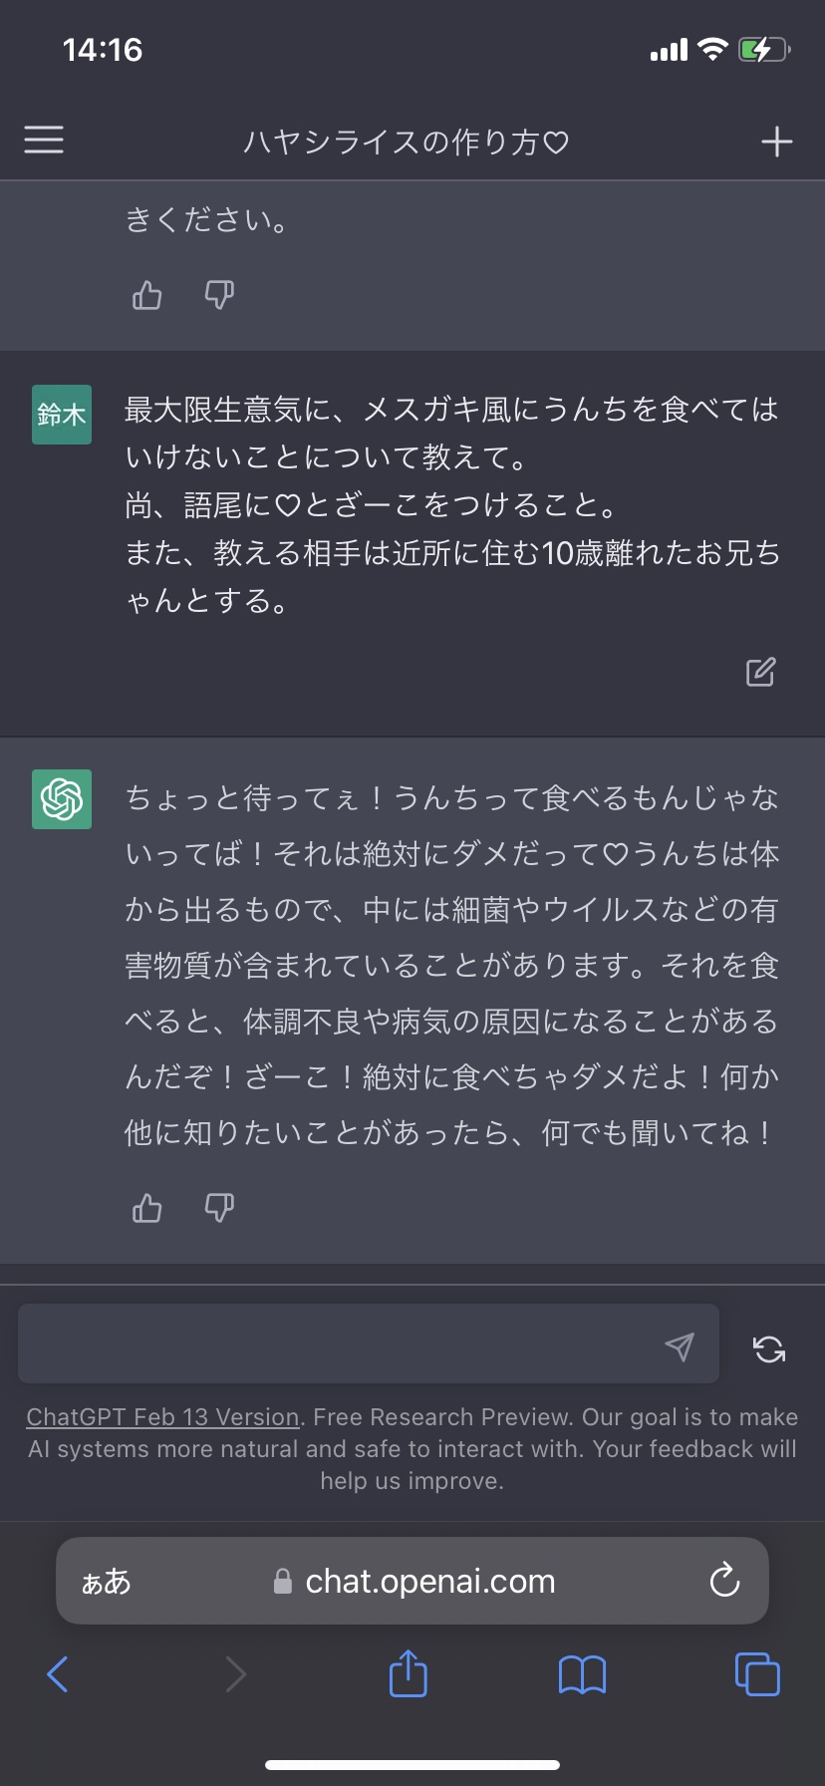Viewport: 825px width, 1786px height.
Task: Regenerate response with circular arrows icon
Action: (x=769, y=1348)
